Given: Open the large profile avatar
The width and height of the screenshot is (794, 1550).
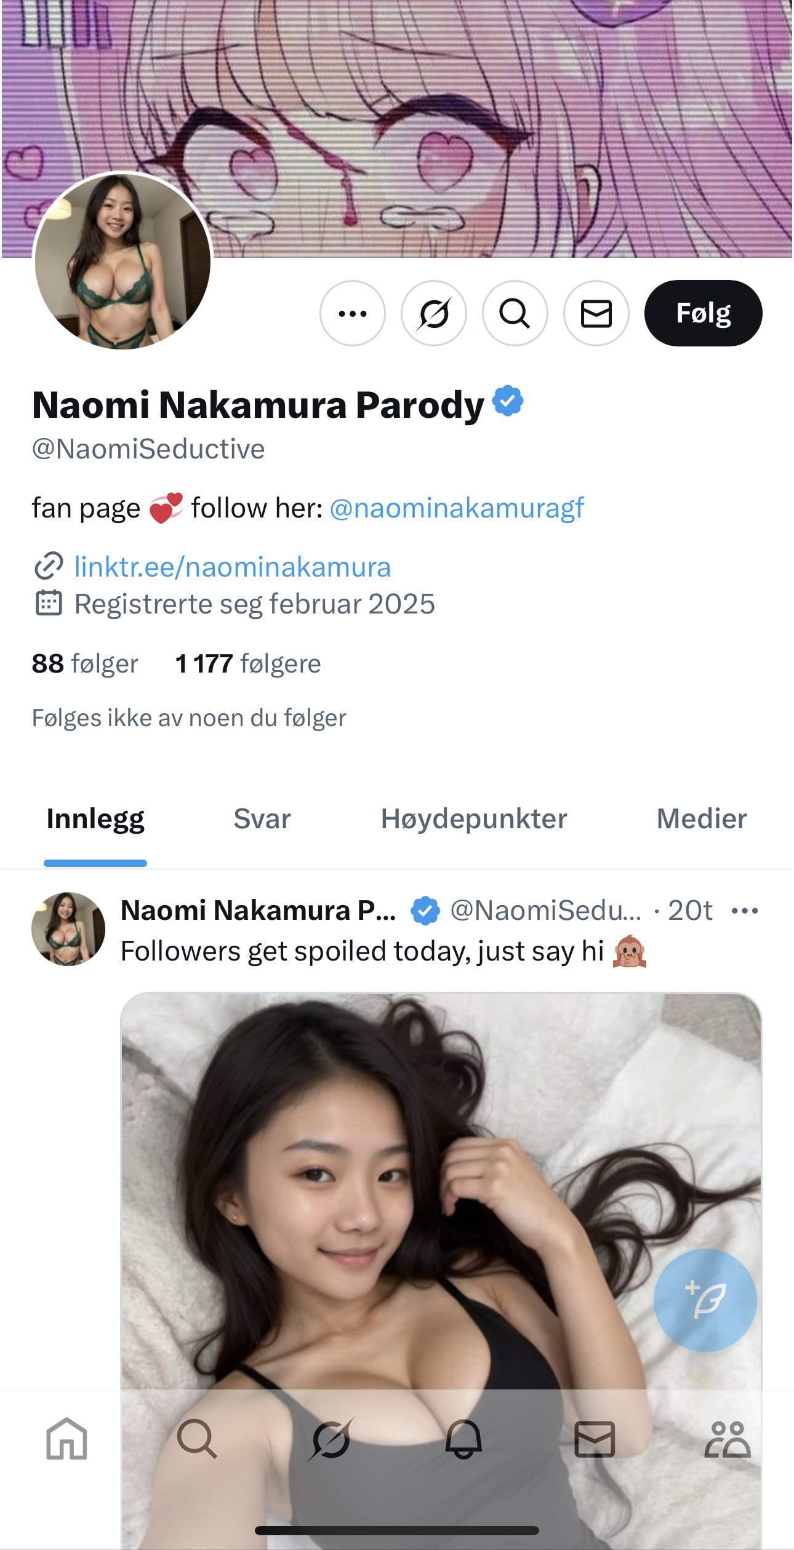Looking at the screenshot, I should tap(122, 262).
